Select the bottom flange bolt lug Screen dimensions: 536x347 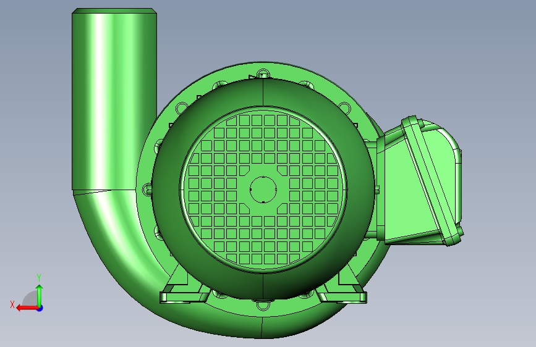pos(263,305)
